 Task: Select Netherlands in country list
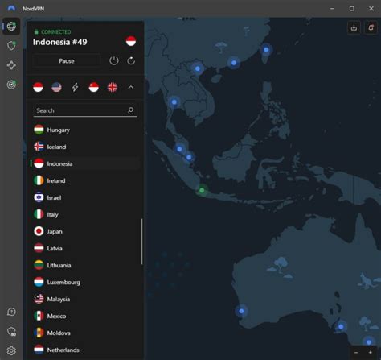coord(85,350)
